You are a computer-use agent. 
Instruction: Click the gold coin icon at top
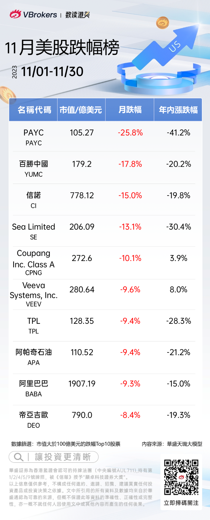pos(163,23)
